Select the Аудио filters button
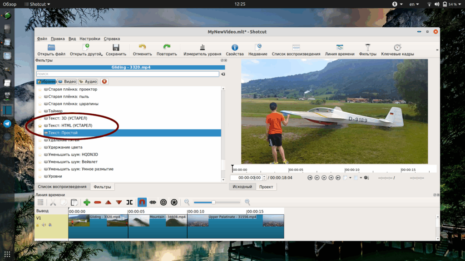 tap(88, 82)
